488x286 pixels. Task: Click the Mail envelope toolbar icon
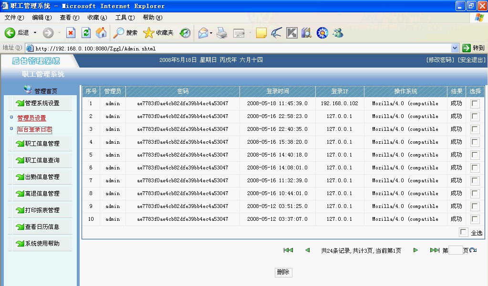203,33
